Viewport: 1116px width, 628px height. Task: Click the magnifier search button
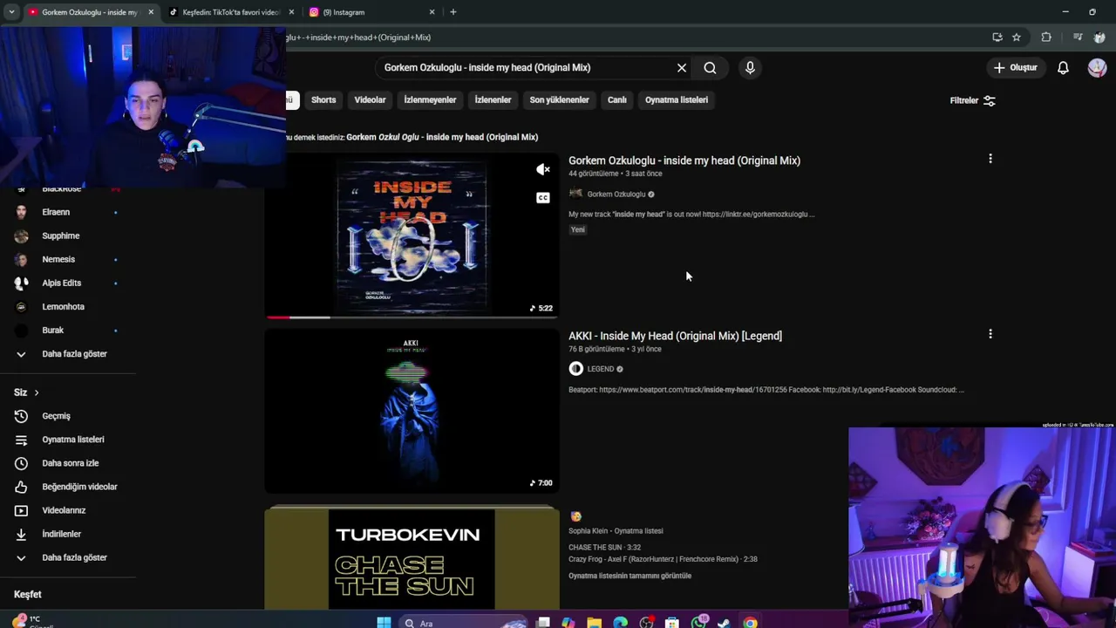tap(710, 67)
